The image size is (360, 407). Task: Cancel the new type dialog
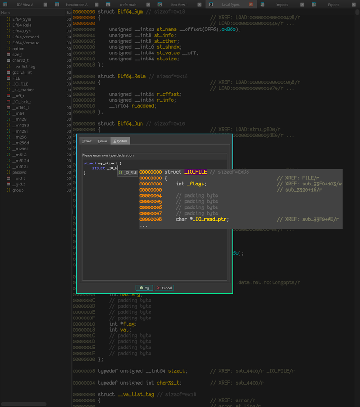pos(164,288)
